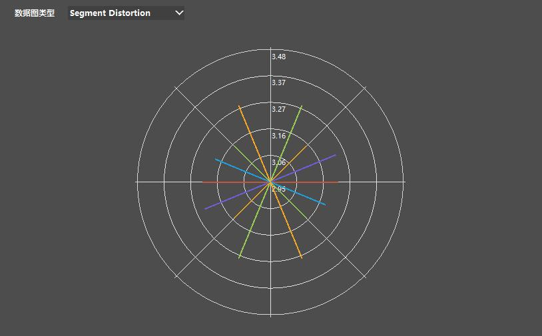Screen dimensions: 542x336
Task: Select the 2.95 label near the center
Action: tap(279, 189)
